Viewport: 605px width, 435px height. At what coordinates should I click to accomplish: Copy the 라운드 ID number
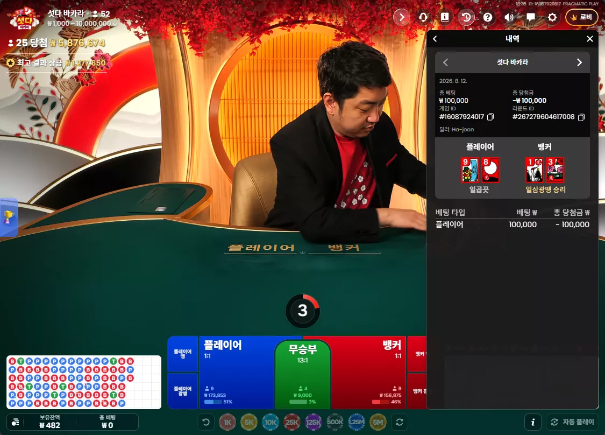click(x=581, y=117)
